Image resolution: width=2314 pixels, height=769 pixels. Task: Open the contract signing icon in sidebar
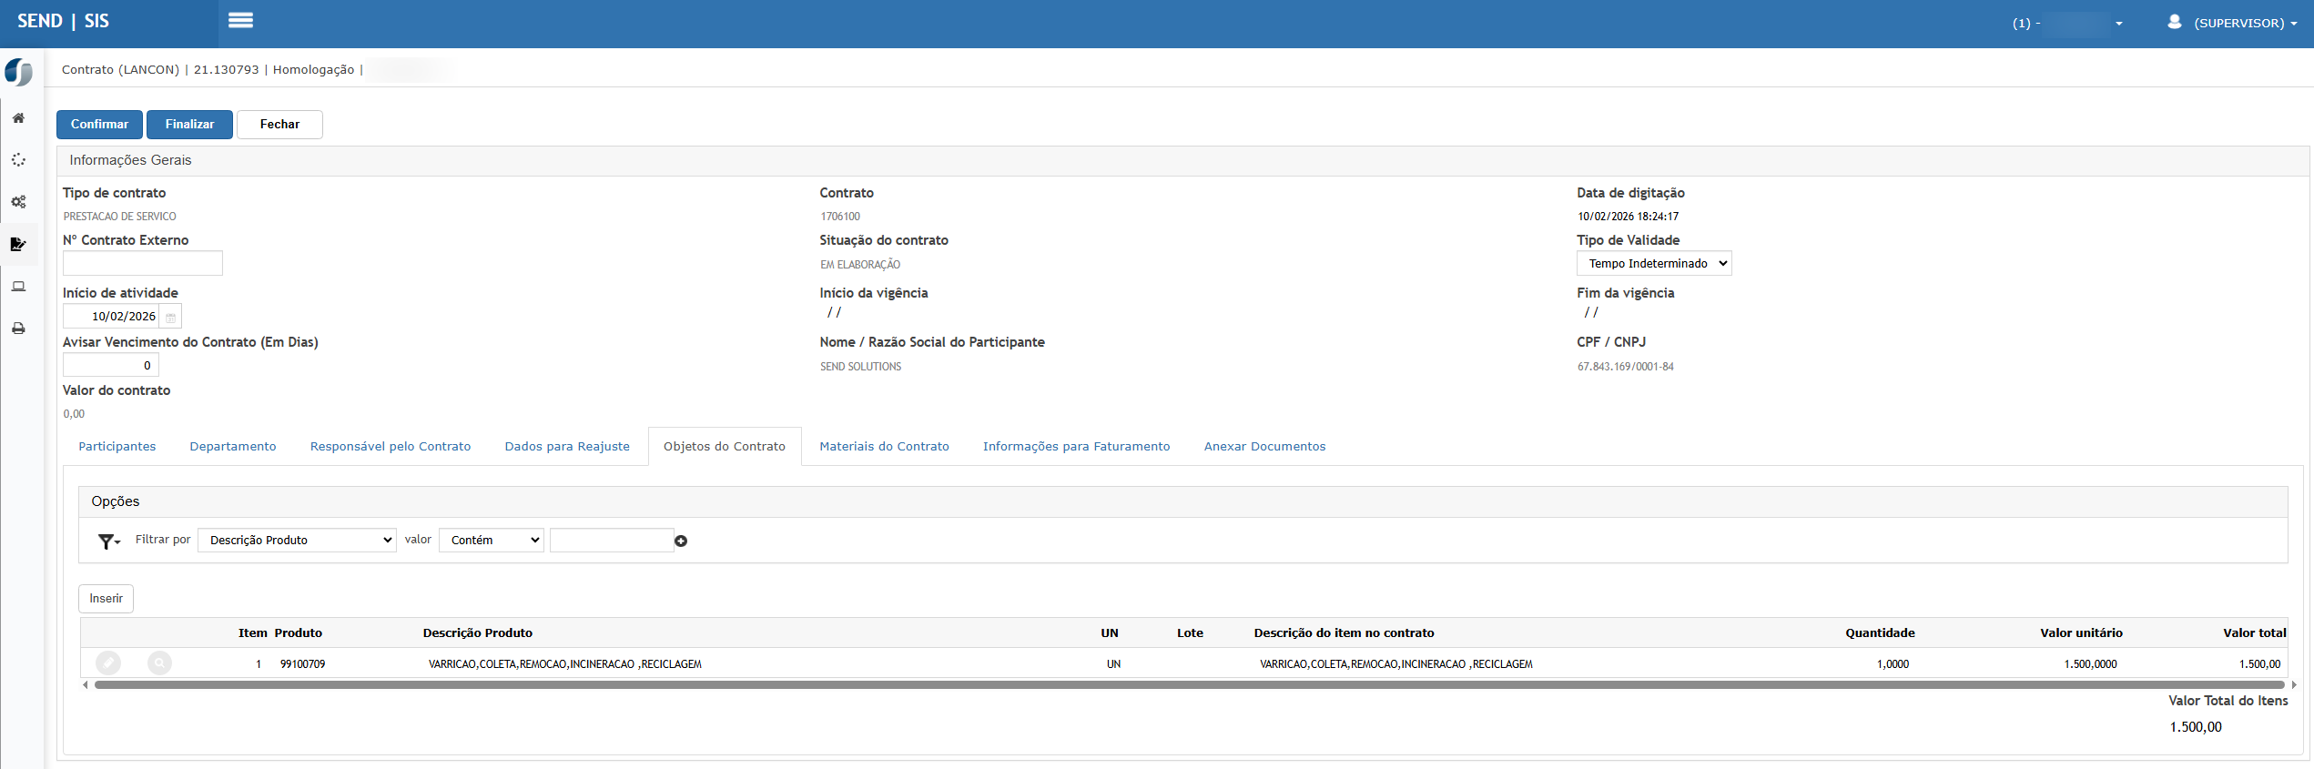point(18,244)
